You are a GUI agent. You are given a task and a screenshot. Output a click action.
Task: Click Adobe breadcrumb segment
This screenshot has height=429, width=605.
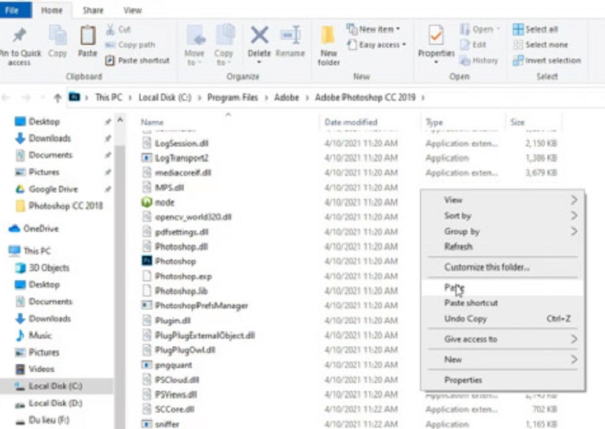286,98
